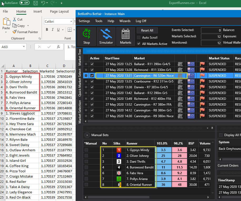Open the Customize Quick Access Toolbar dropdown
The width and height of the screenshot is (241, 201).
[61, 3]
